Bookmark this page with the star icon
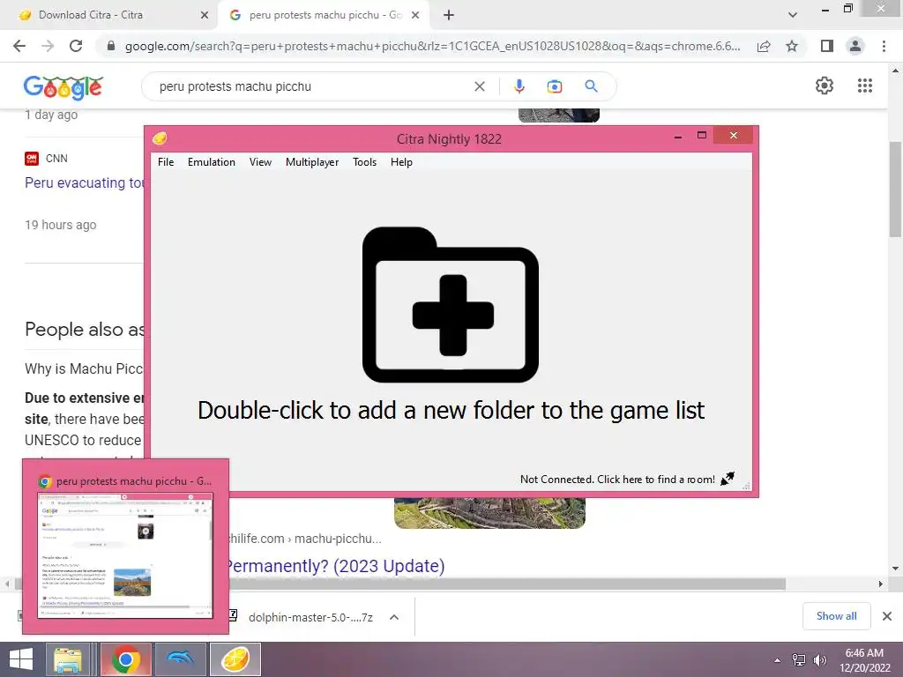The height and width of the screenshot is (677, 903). (x=793, y=46)
